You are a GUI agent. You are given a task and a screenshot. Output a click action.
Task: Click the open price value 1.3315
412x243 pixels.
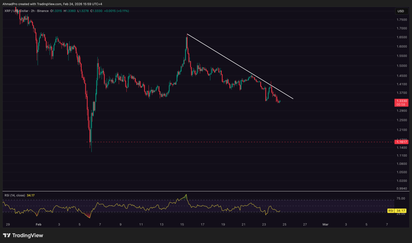click(x=57, y=11)
